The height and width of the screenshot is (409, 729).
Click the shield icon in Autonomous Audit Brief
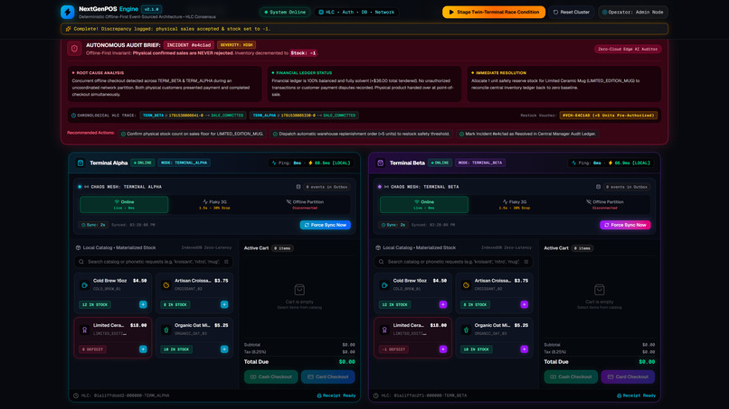pos(74,49)
